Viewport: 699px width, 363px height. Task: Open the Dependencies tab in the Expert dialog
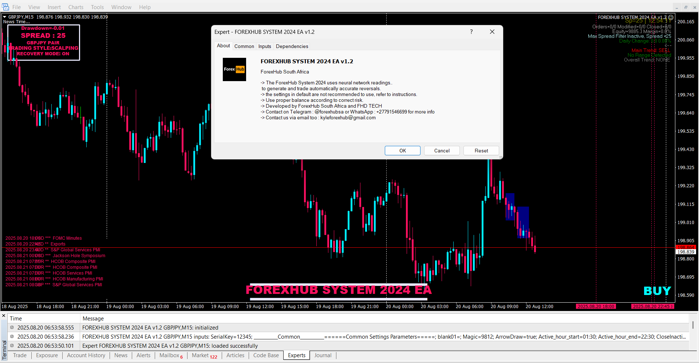(x=292, y=46)
